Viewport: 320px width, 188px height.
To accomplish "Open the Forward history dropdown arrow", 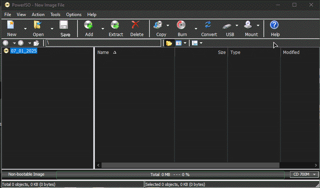I will click(29, 43).
